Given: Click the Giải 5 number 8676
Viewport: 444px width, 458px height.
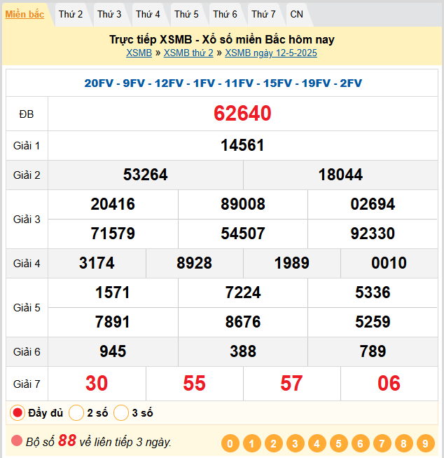Looking at the screenshot, I should [x=243, y=322].
